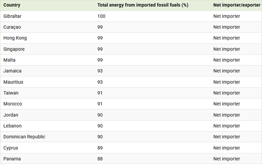Select the Jamaica row name
The width and height of the screenshot is (262, 164).
tap(12, 71)
